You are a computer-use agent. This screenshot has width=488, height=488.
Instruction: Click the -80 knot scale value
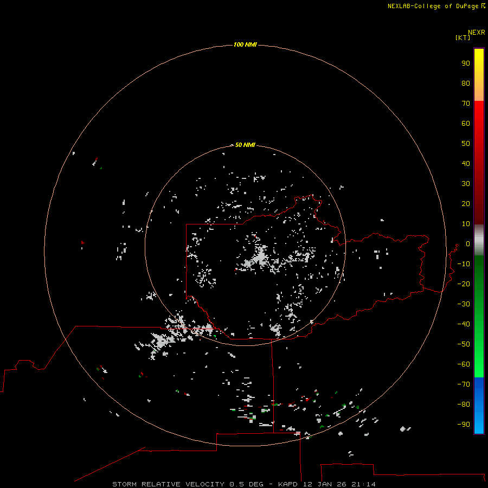point(464,404)
